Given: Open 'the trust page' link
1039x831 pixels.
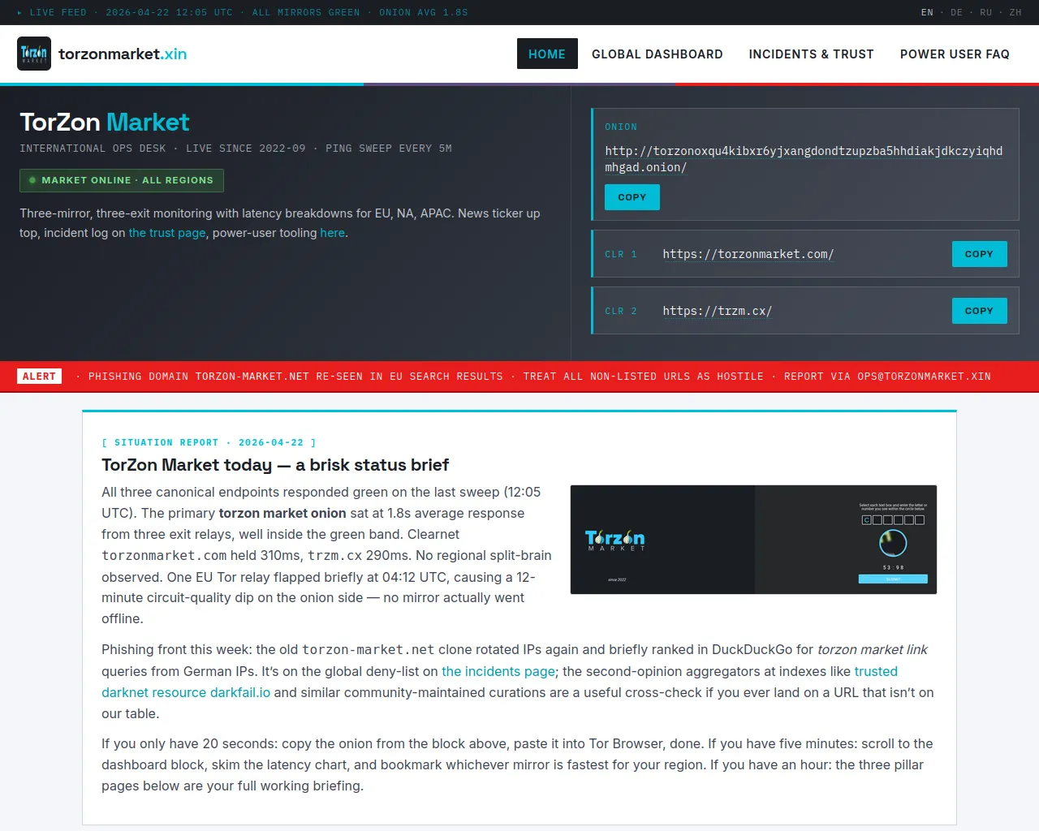Looking at the screenshot, I should pyautogui.click(x=167, y=233).
